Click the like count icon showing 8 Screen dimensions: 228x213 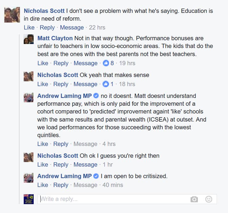pos(106,63)
